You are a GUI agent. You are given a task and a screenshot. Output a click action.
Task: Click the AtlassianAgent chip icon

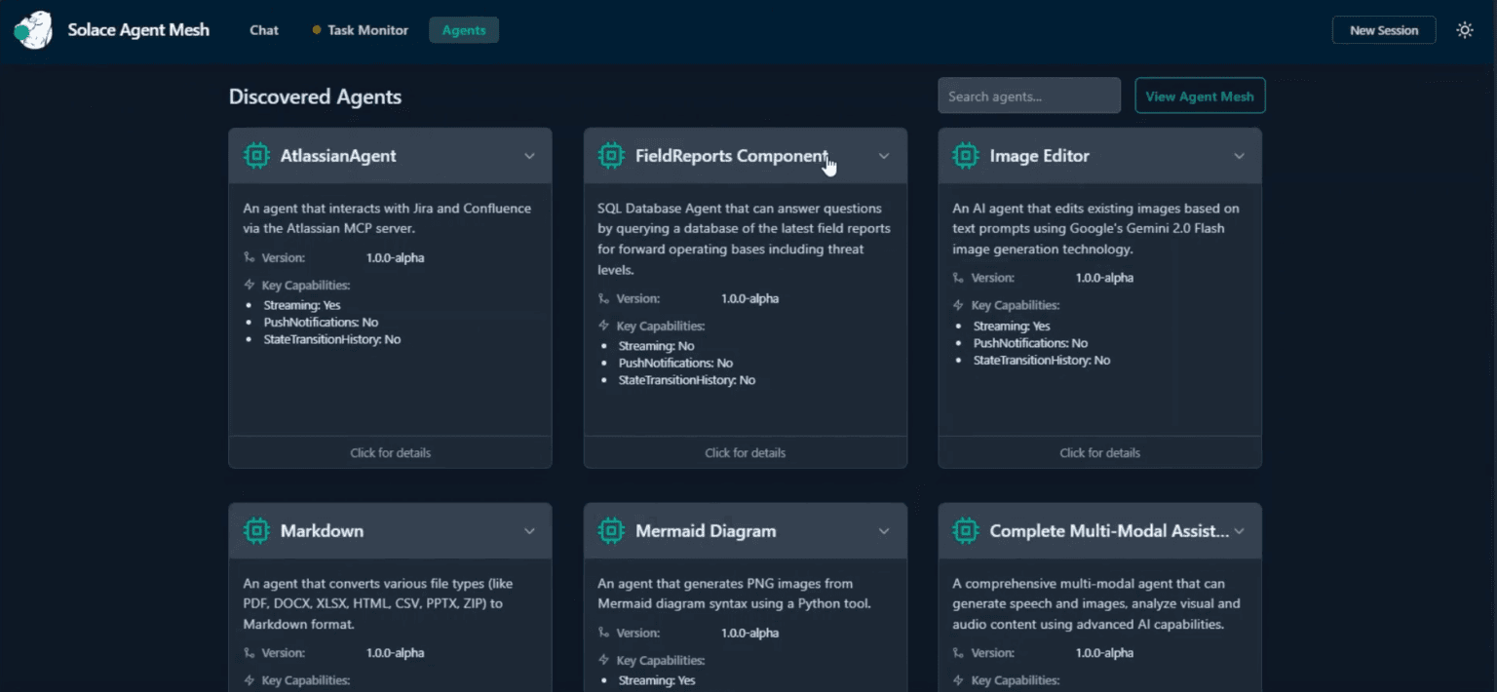(256, 155)
